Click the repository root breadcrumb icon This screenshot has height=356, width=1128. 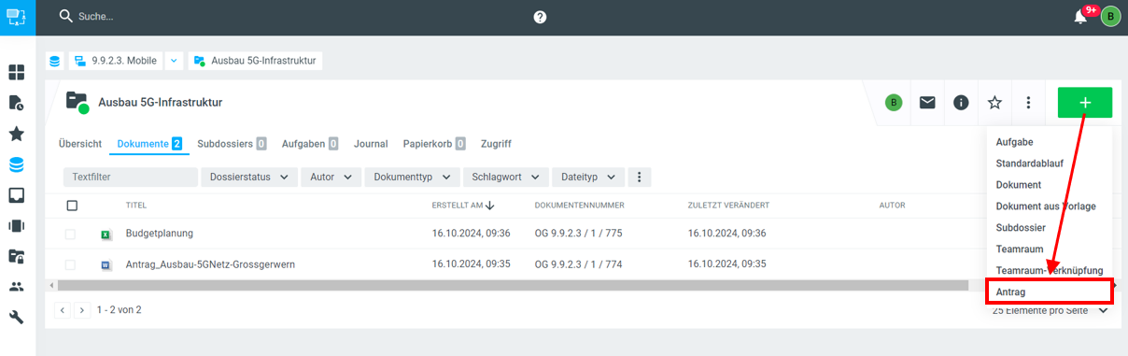coord(55,61)
